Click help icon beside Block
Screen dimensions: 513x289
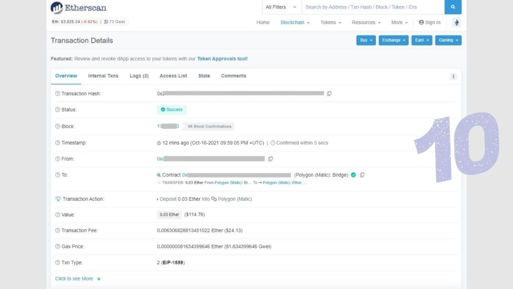(58, 126)
